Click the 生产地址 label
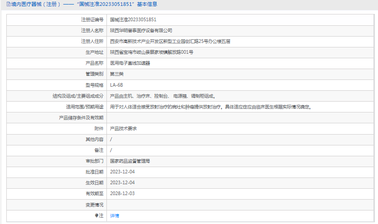The width and height of the screenshot is (378, 224). [x=94, y=52]
